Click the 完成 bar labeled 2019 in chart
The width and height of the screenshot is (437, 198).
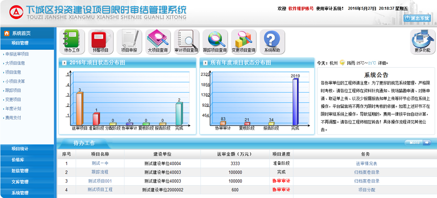(x=295, y=101)
